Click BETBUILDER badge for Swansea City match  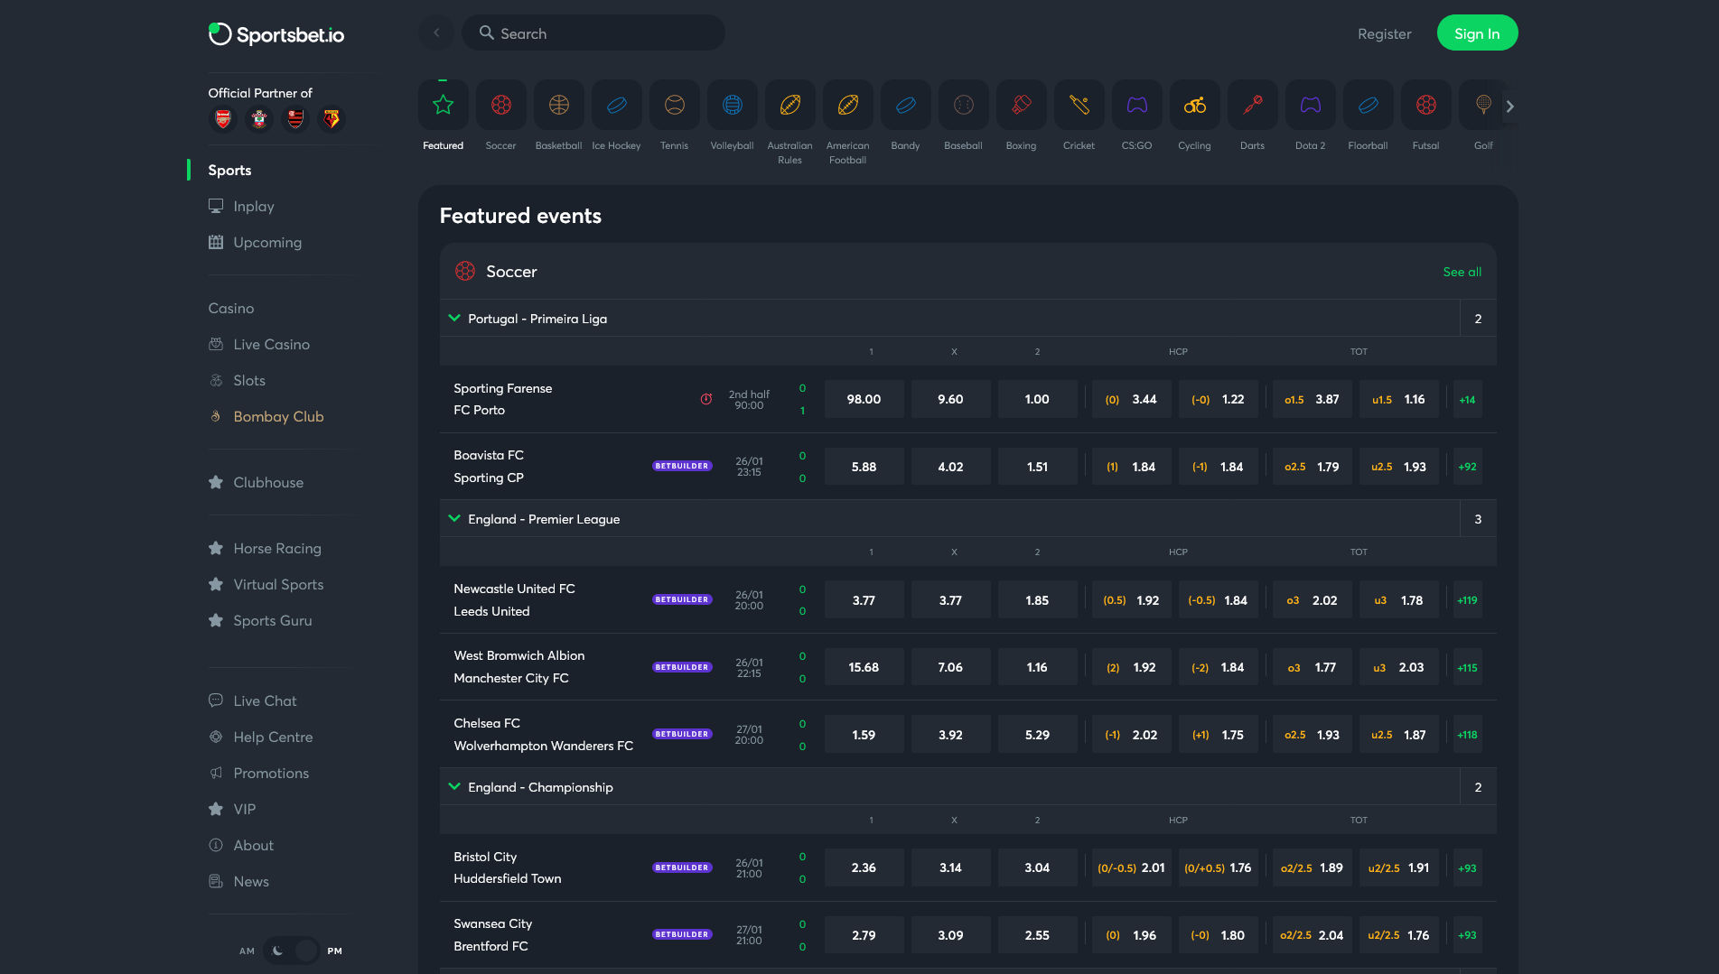(x=682, y=934)
